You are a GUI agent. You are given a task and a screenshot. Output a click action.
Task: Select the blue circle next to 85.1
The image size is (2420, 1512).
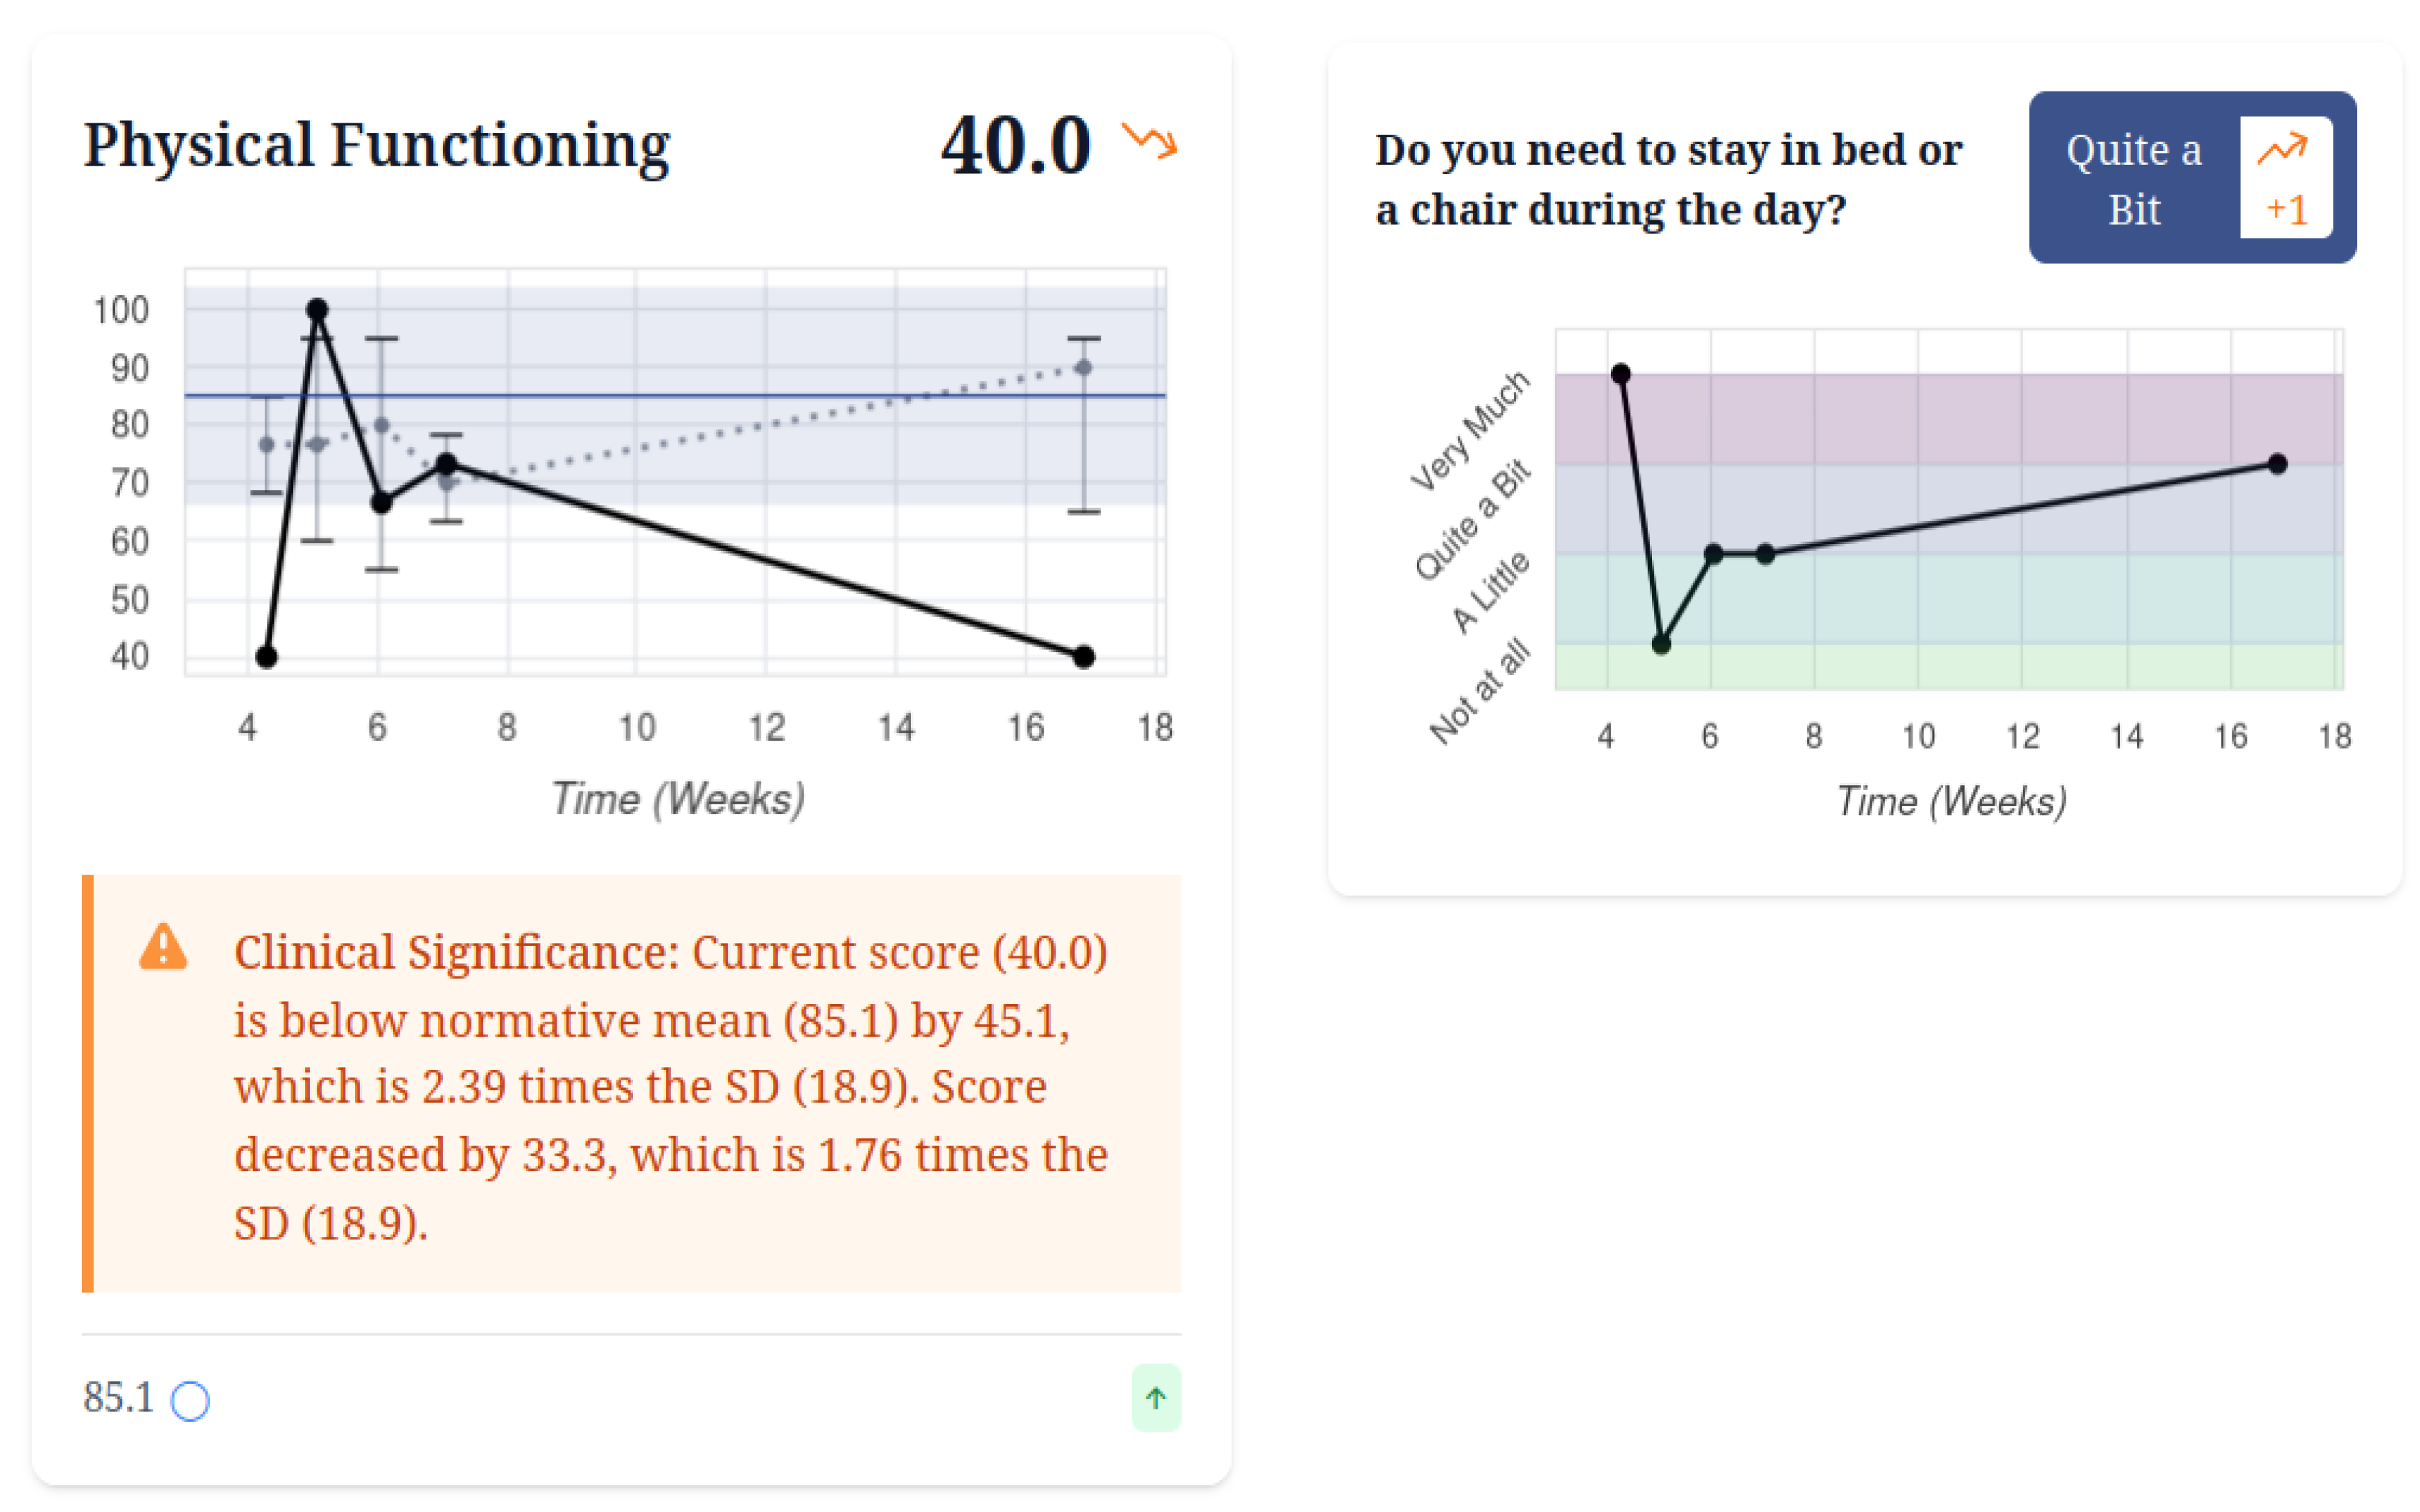(x=190, y=1400)
